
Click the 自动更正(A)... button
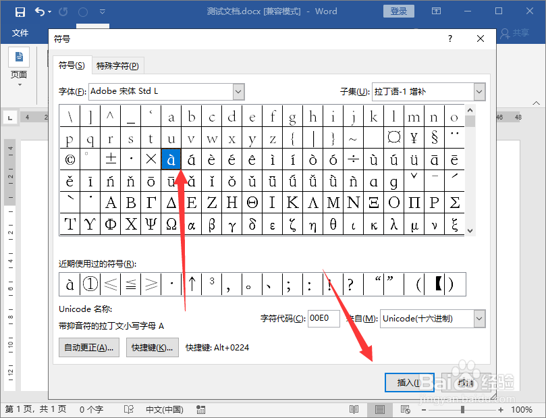(89, 348)
